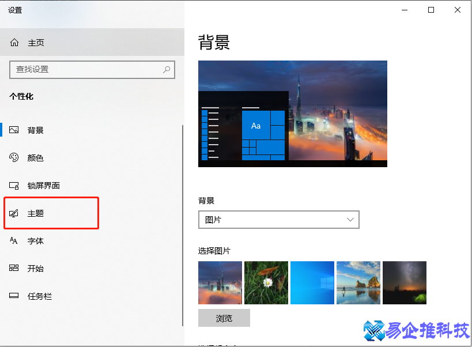
Task: Choose the blue Windows logo wallpaper
Action: click(312, 282)
